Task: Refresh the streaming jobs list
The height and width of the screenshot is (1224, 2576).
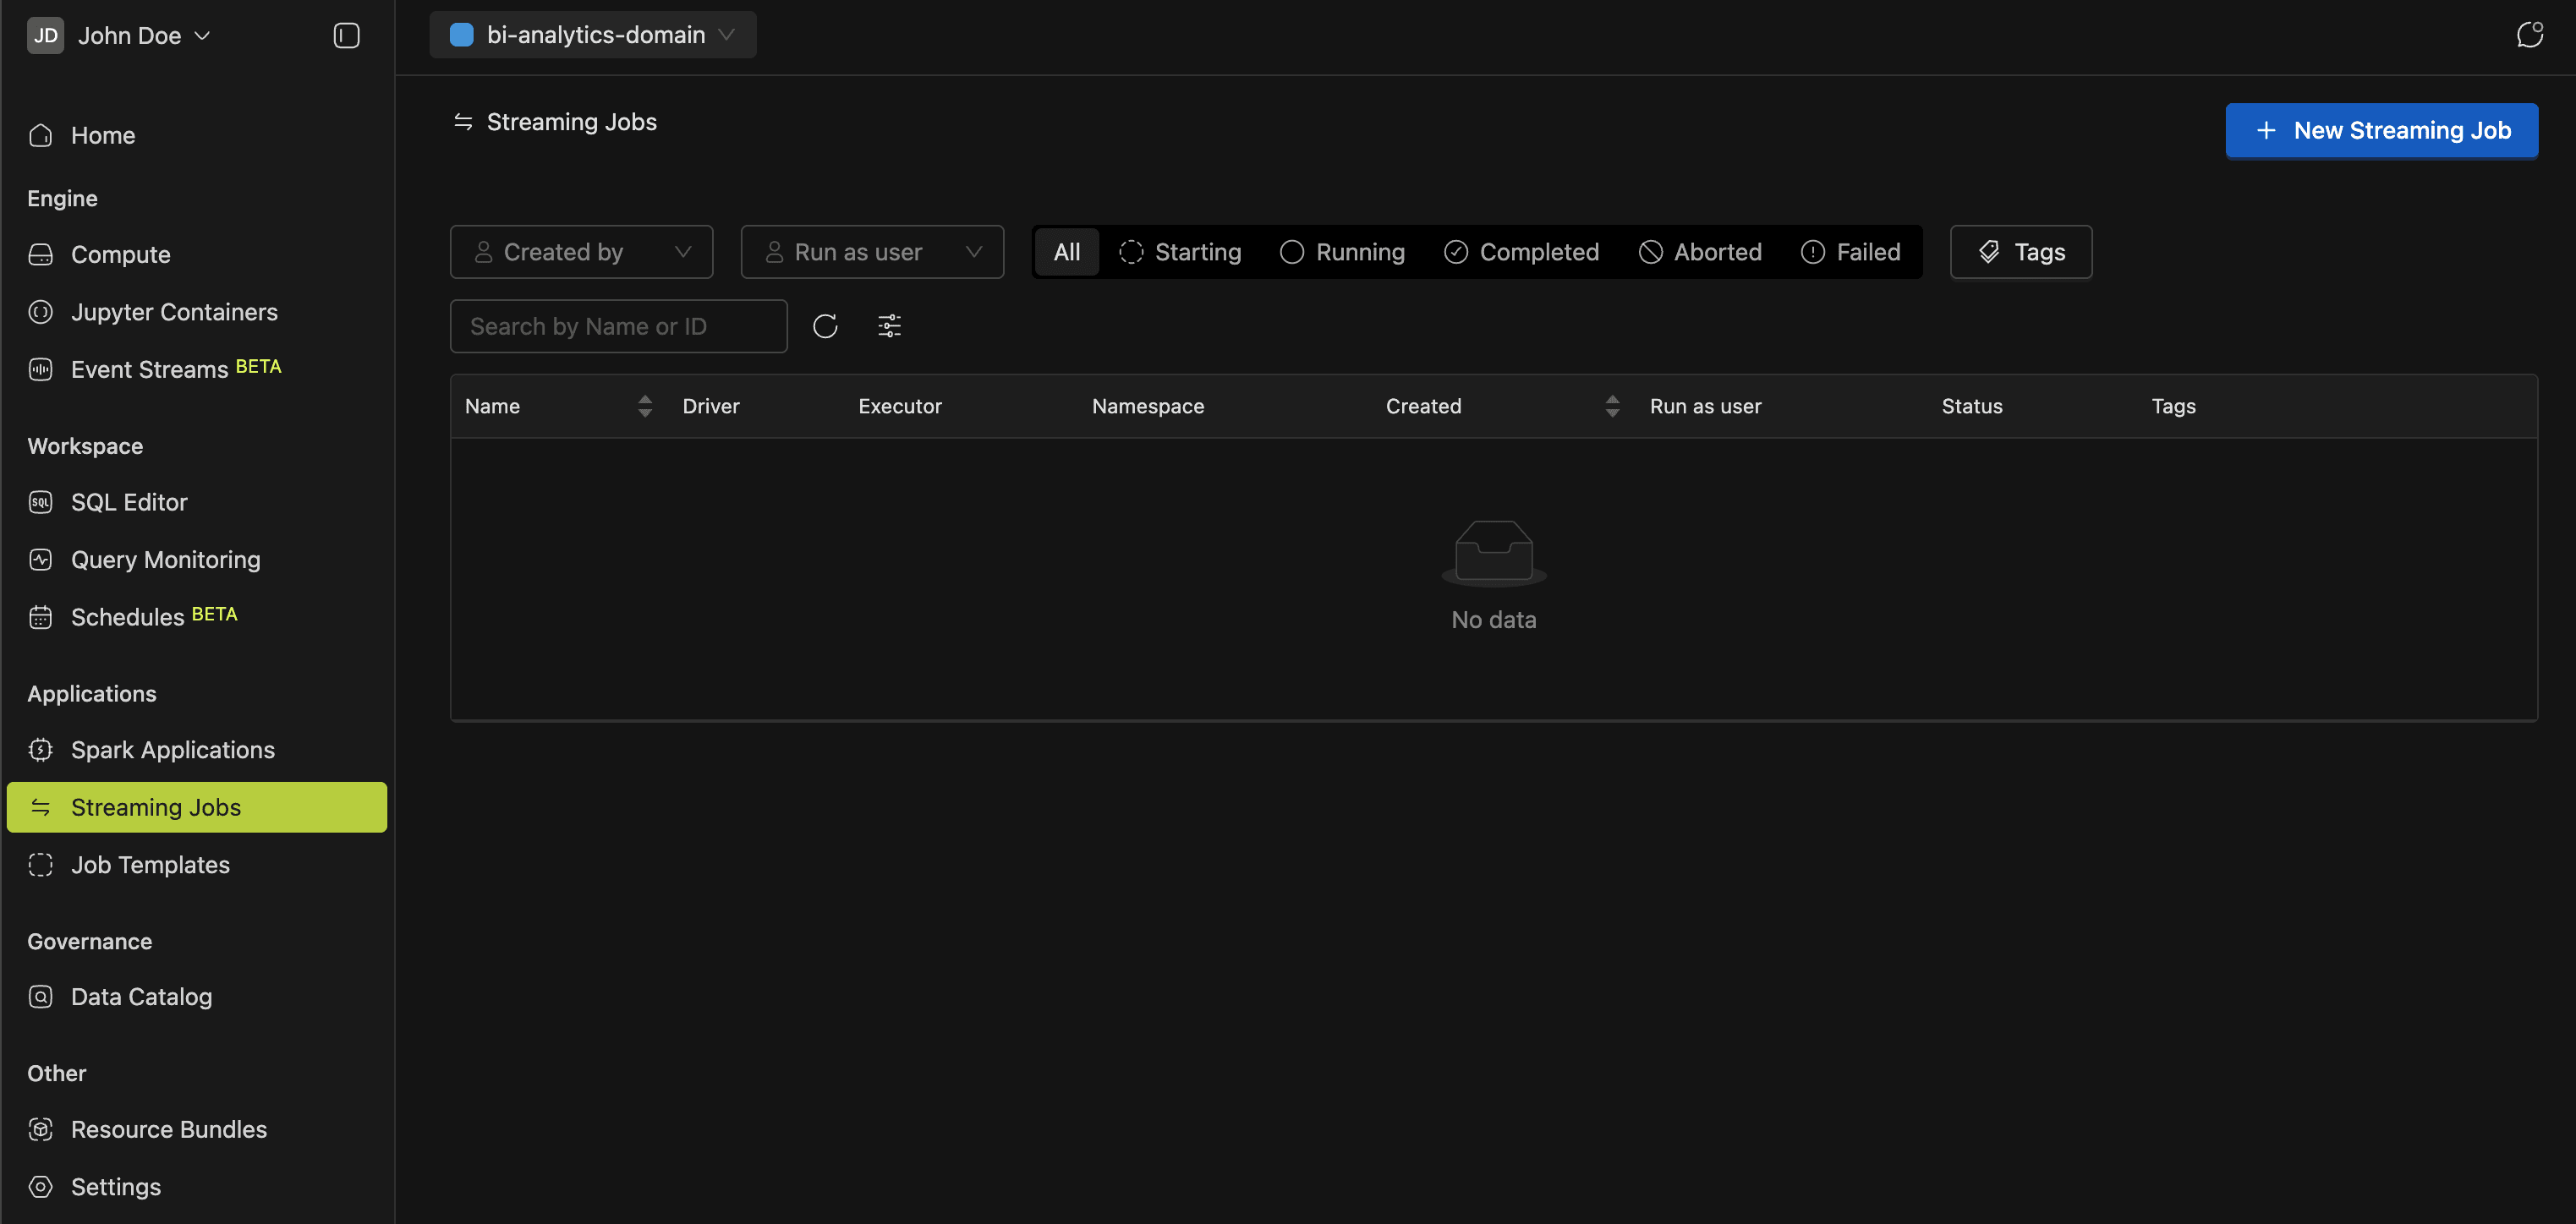Action: pos(825,325)
